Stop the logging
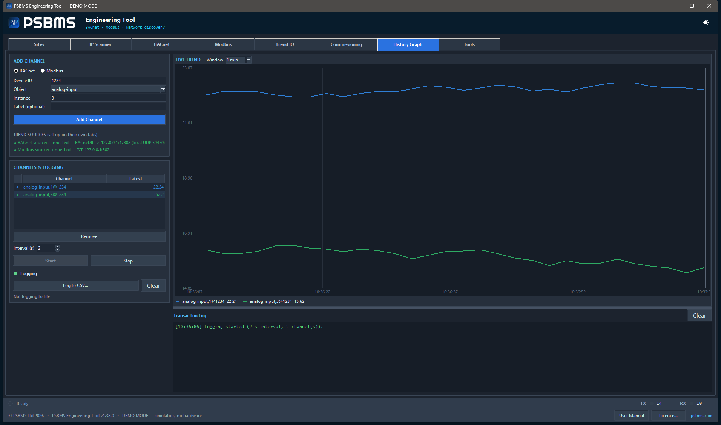 point(128,261)
